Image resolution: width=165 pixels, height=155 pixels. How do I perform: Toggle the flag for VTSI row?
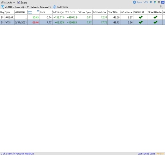tap(2, 22)
